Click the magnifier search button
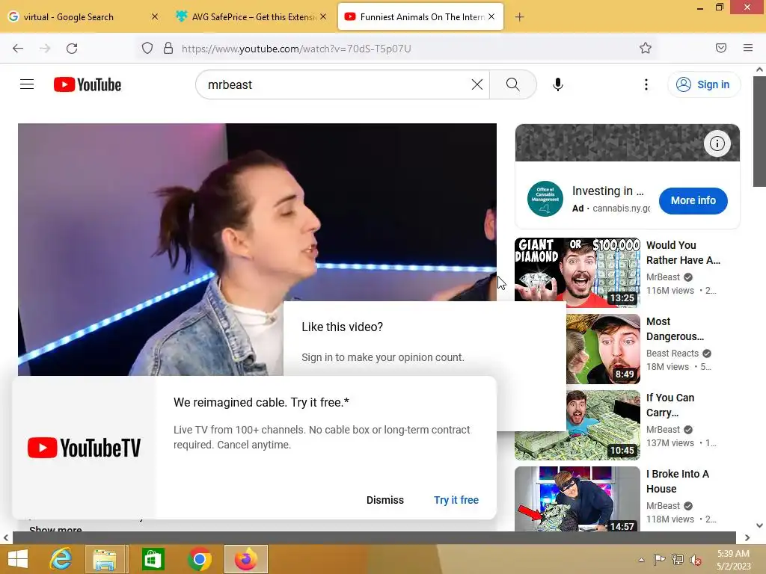Image resolution: width=766 pixels, height=574 pixels. [513, 84]
